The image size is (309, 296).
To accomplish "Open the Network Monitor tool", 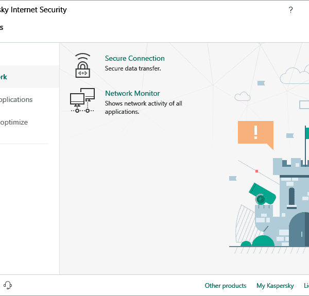I will click(x=132, y=94).
